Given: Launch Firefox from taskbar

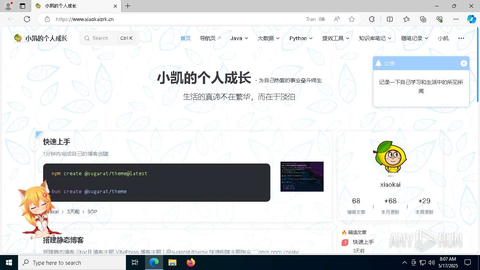Looking at the screenshot, I should pos(191,262).
